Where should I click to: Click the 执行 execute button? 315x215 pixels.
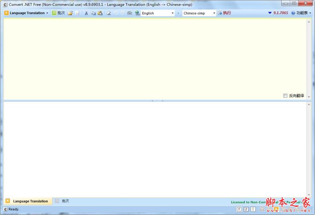click(x=224, y=13)
